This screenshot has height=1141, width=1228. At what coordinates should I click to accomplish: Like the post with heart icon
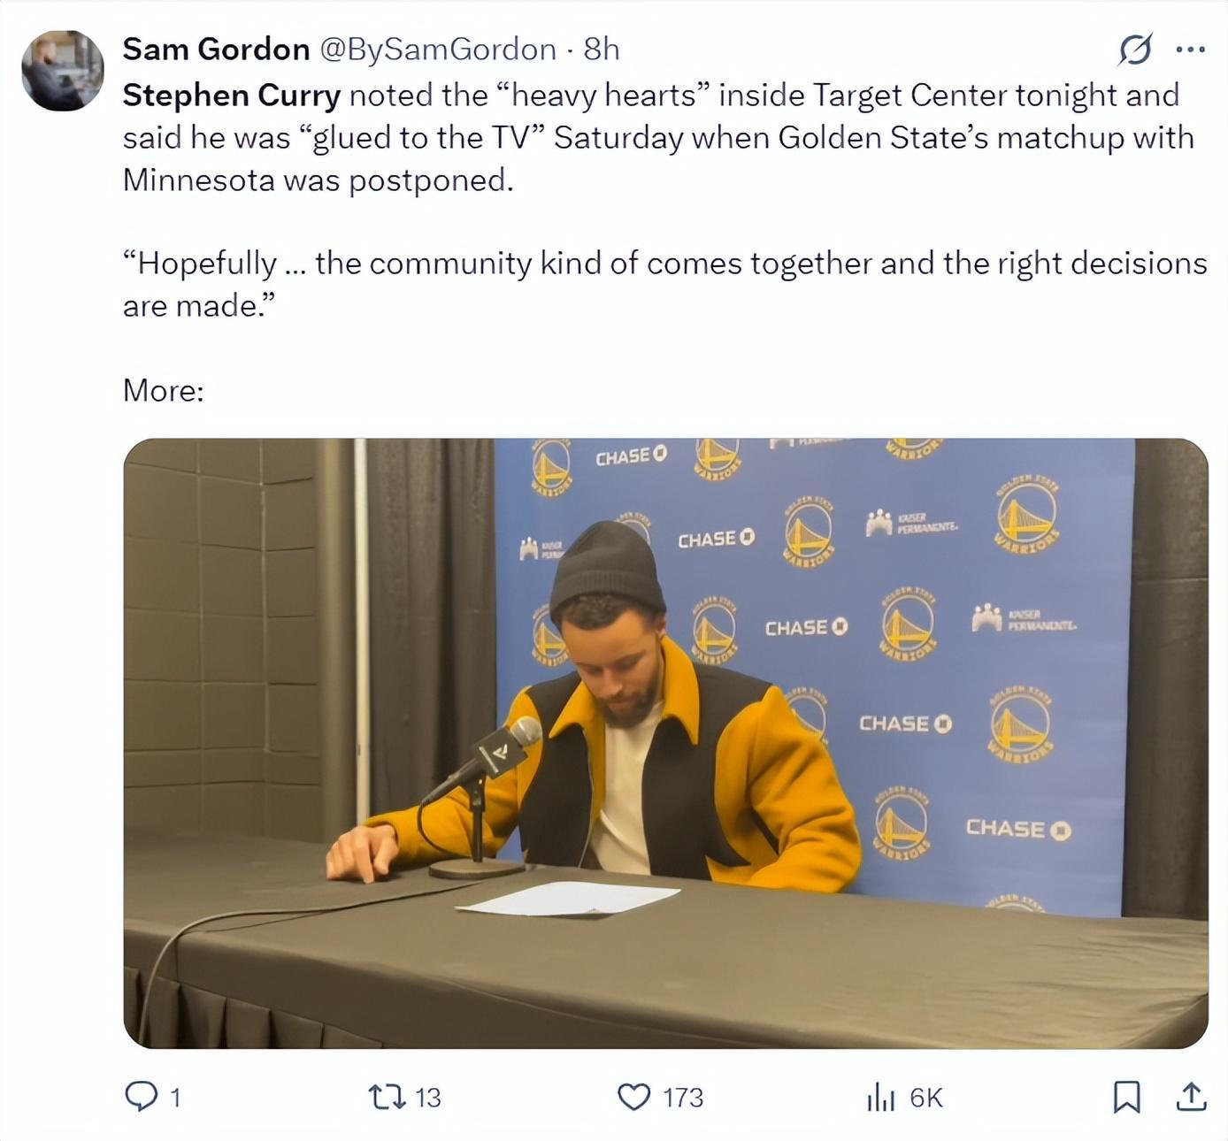click(x=633, y=1097)
